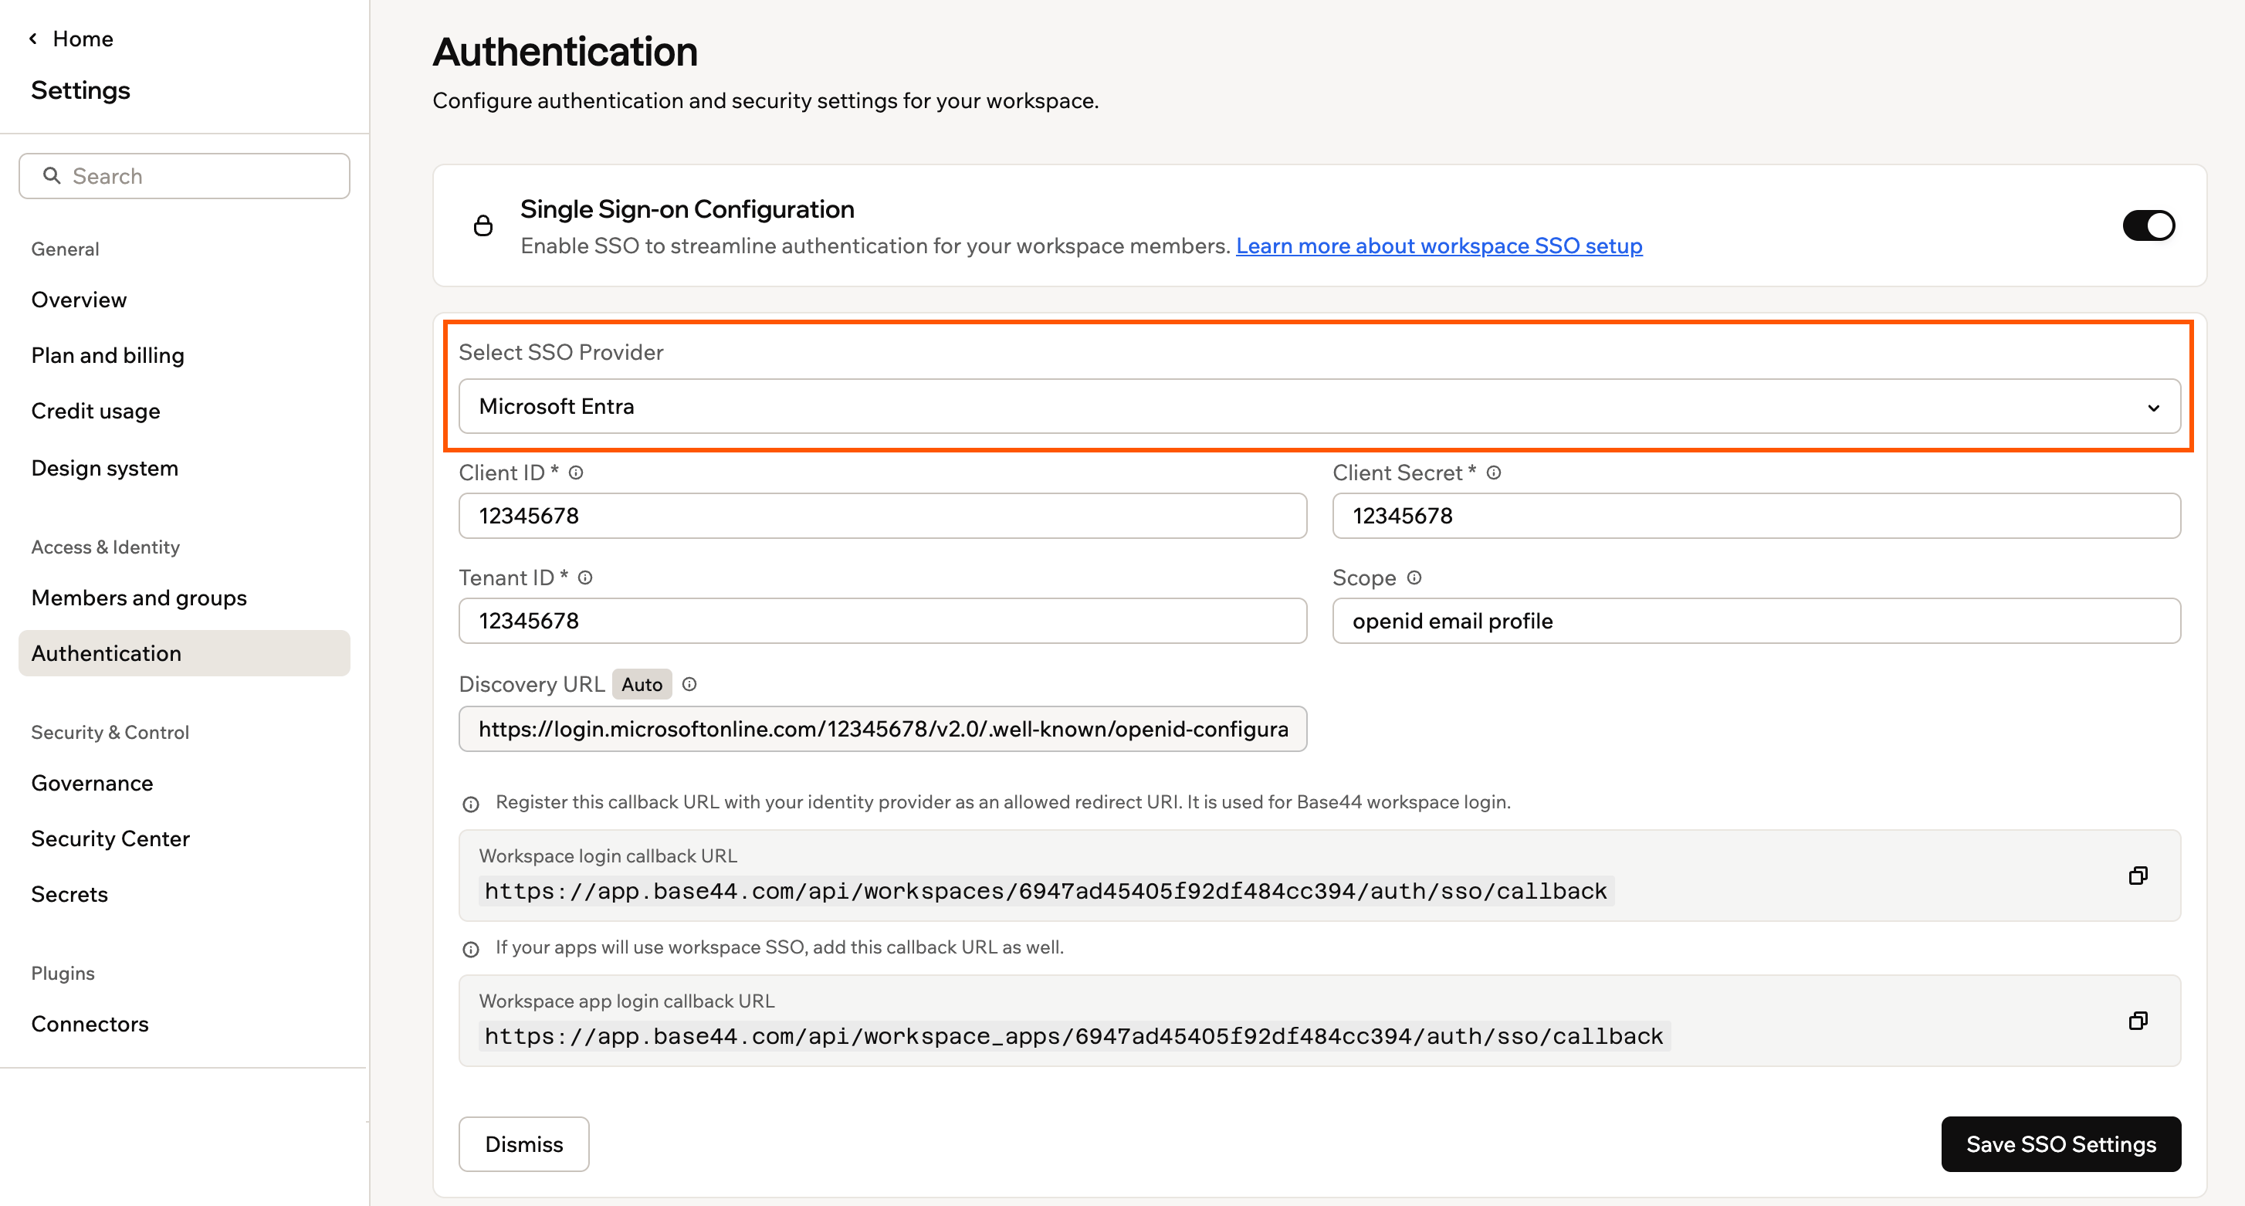Open the Governance page
The height and width of the screenshot is (1206, 2245).
pos(93,784)
